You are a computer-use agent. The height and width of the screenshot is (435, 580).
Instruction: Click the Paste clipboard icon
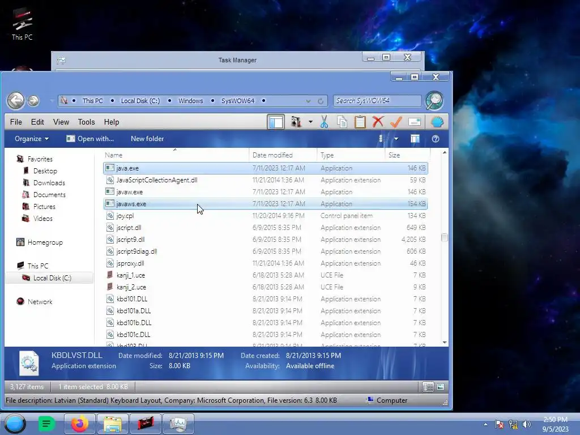(x=360, y=122)
